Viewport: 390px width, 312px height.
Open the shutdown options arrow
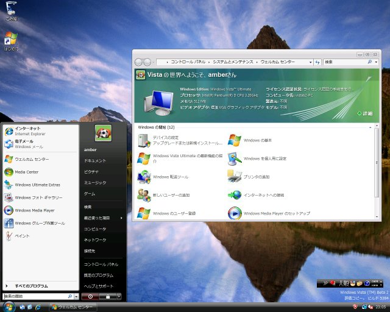click(119, 296)
